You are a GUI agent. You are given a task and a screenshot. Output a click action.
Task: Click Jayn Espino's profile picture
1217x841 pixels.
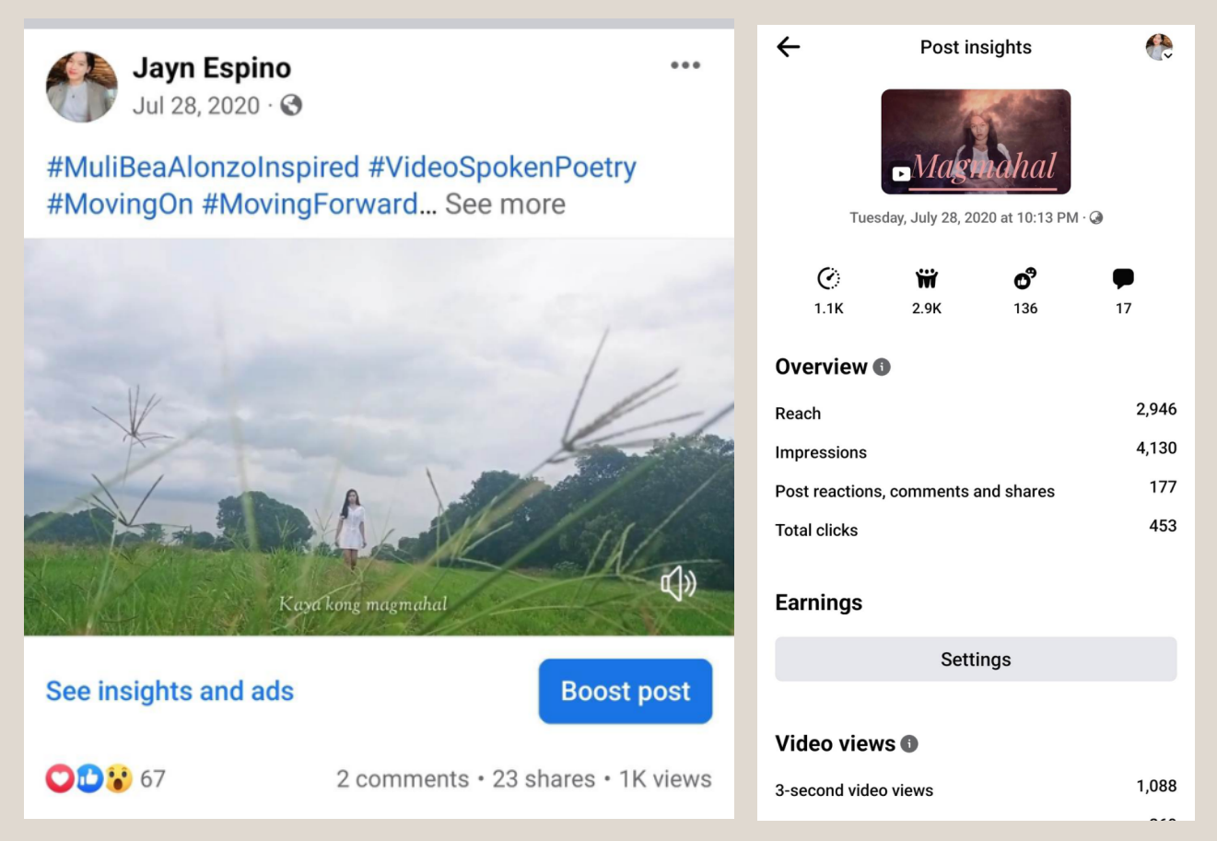82,87
